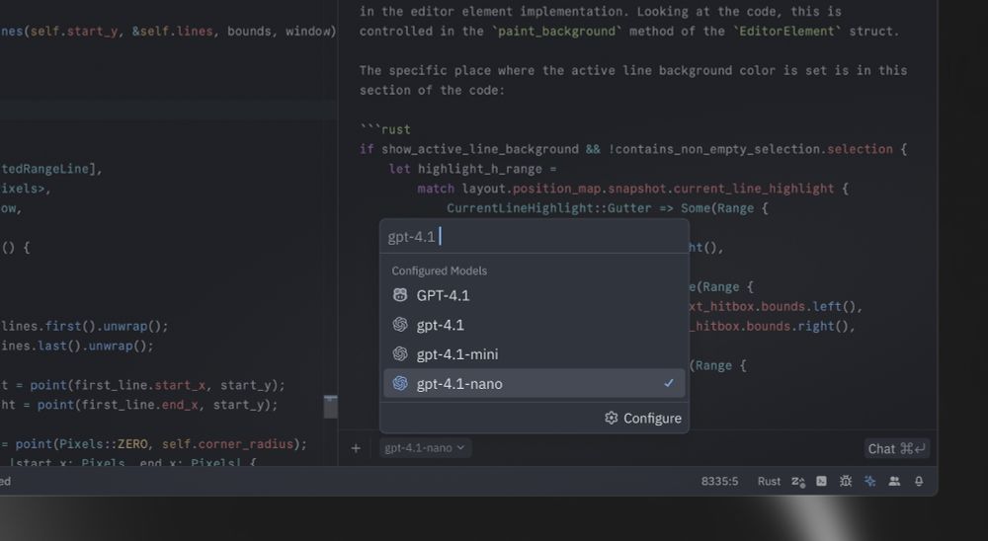
Task: Focus the model search field containing gpt-4.1
Action: pyautogui.click(x=535, y=237)
